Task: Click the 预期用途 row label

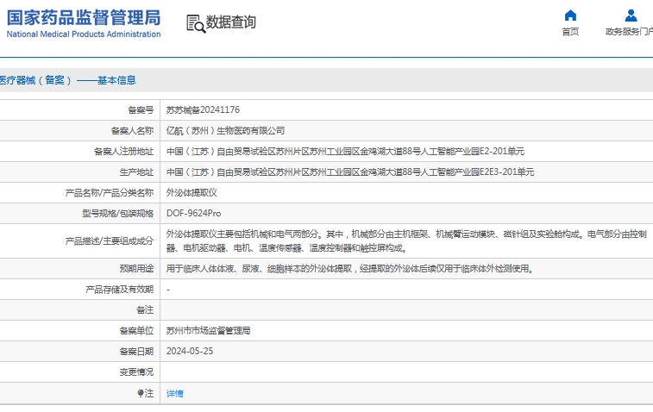Action: click(x=136, y=269)
